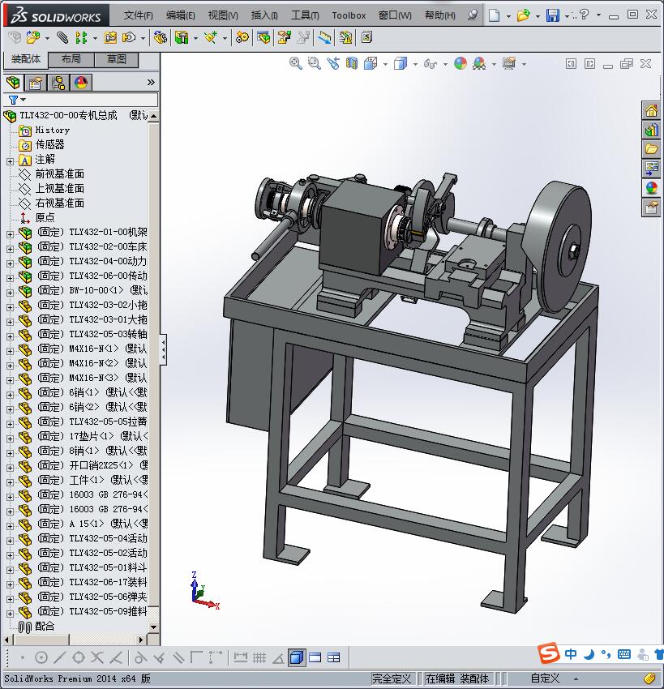Viewport: 664px width, 689px height.
Task: Click Display Style cube icon
Action: [401, 64]
